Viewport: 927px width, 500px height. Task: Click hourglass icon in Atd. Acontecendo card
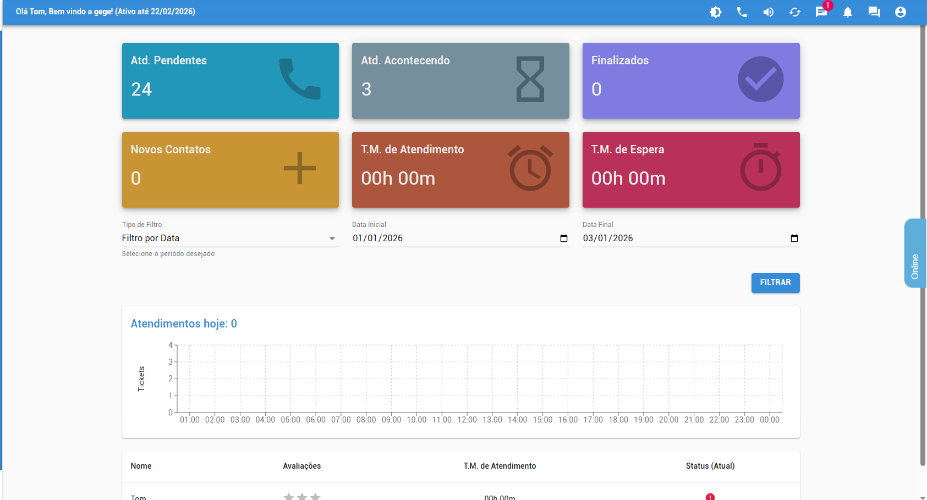(530, 79)
